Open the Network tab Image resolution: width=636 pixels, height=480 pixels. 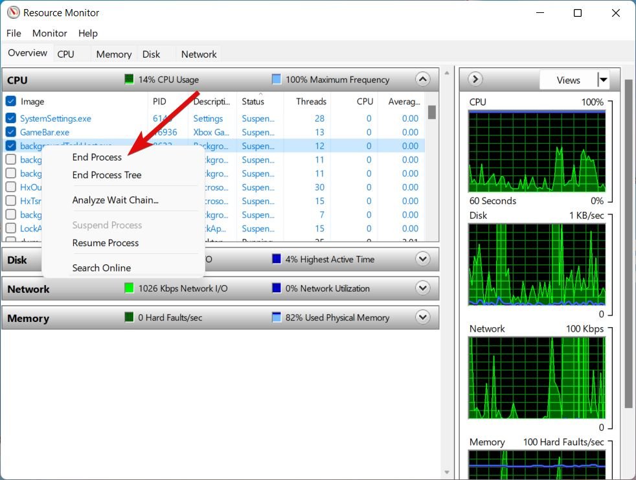pos(199,54)
